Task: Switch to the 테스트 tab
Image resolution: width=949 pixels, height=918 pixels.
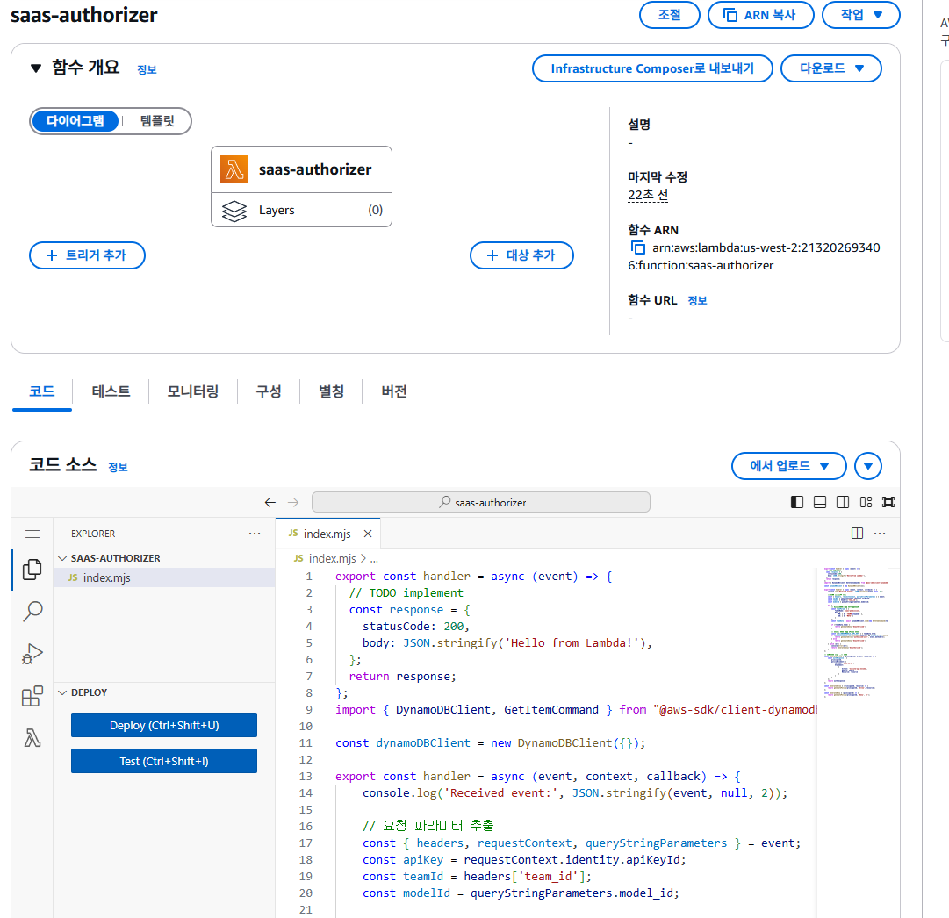Action: click(111, 391)
